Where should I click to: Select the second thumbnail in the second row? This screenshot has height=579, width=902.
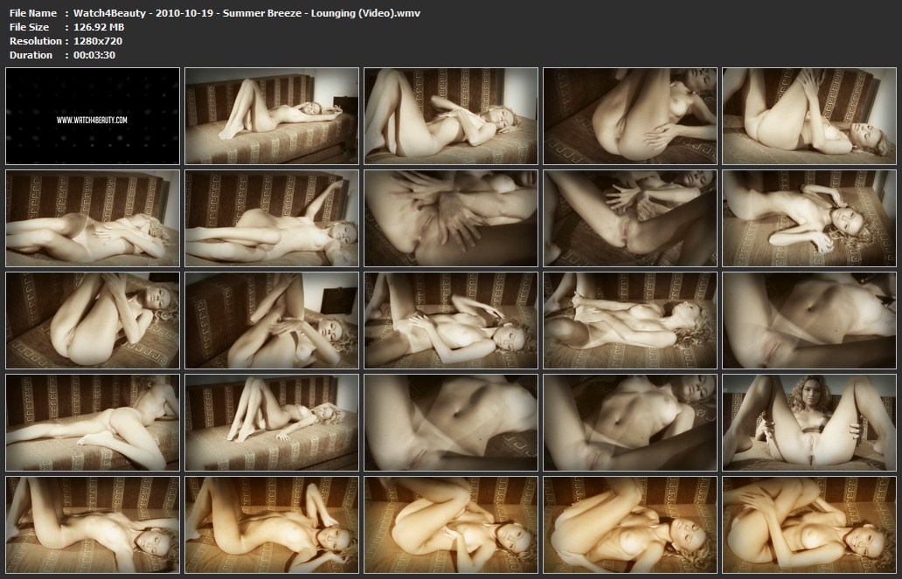click(272, 217)
